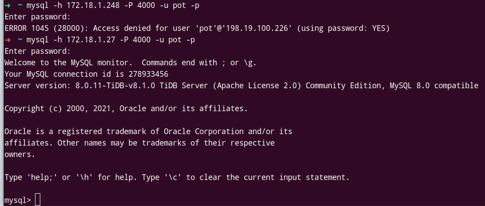Click the green prompt arrow on the first line
Viewport: 485px width, 206px height.
click(8, 6)
